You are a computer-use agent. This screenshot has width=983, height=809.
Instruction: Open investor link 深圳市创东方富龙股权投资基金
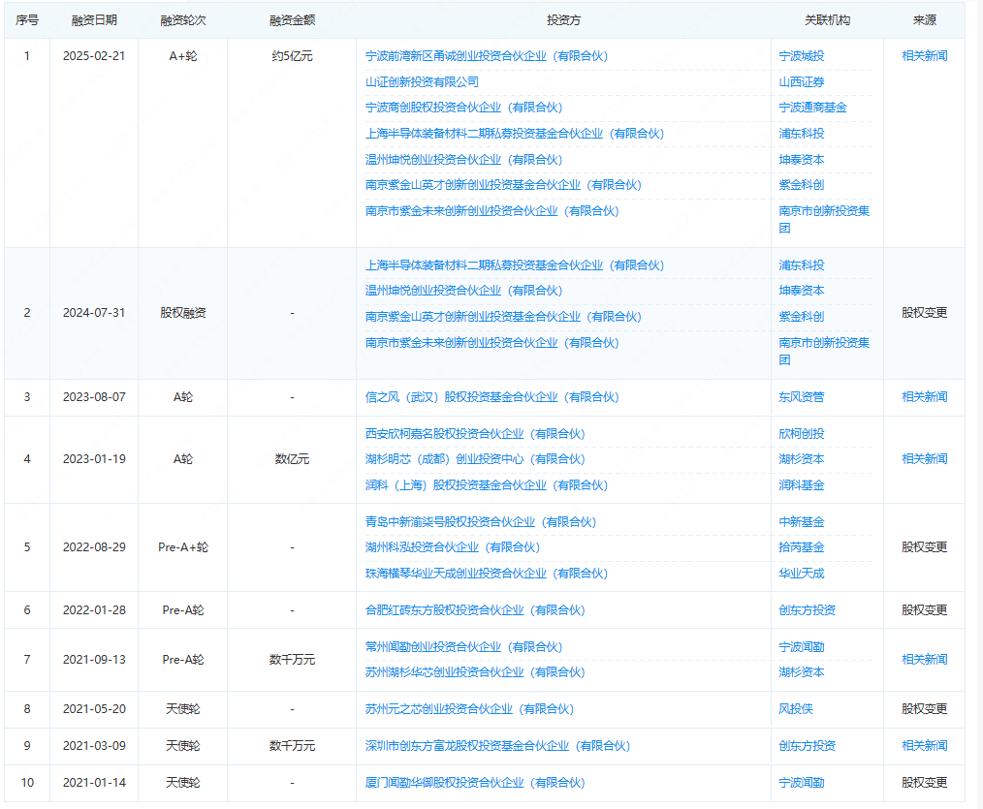pos(497,746)
